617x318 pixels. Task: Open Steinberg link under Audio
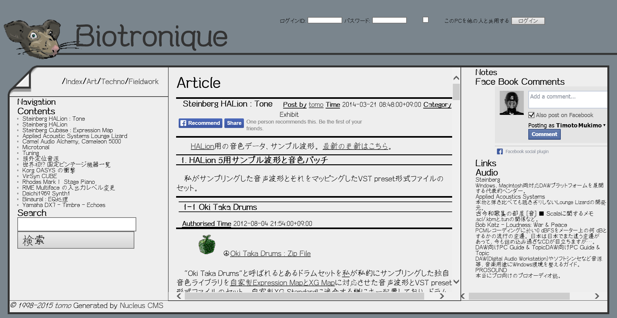point(488,180)
